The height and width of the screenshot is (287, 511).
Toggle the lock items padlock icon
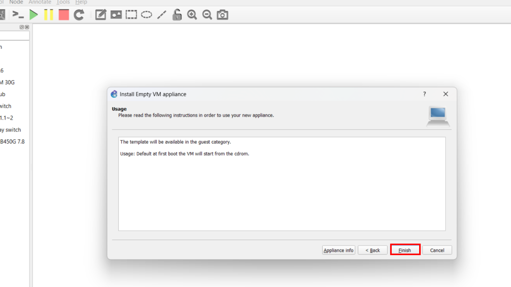(x=177, y=14)
